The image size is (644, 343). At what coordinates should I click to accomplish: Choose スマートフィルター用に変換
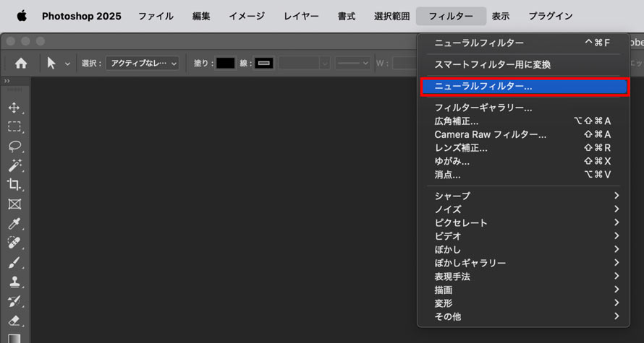523,64
